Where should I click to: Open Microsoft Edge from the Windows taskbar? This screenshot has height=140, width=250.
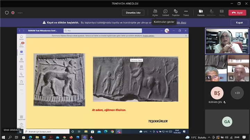click(30, 137)
